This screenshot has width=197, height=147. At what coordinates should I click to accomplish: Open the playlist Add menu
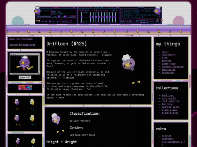123,21
